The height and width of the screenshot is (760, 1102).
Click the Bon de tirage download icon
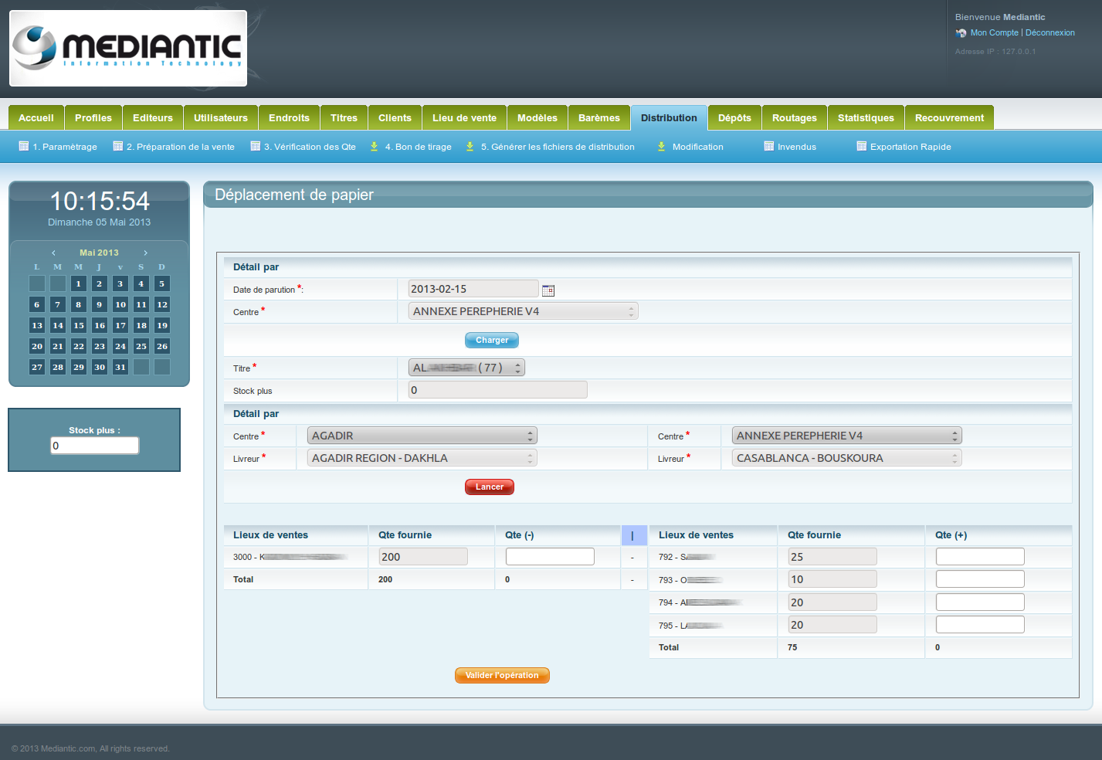374,146
